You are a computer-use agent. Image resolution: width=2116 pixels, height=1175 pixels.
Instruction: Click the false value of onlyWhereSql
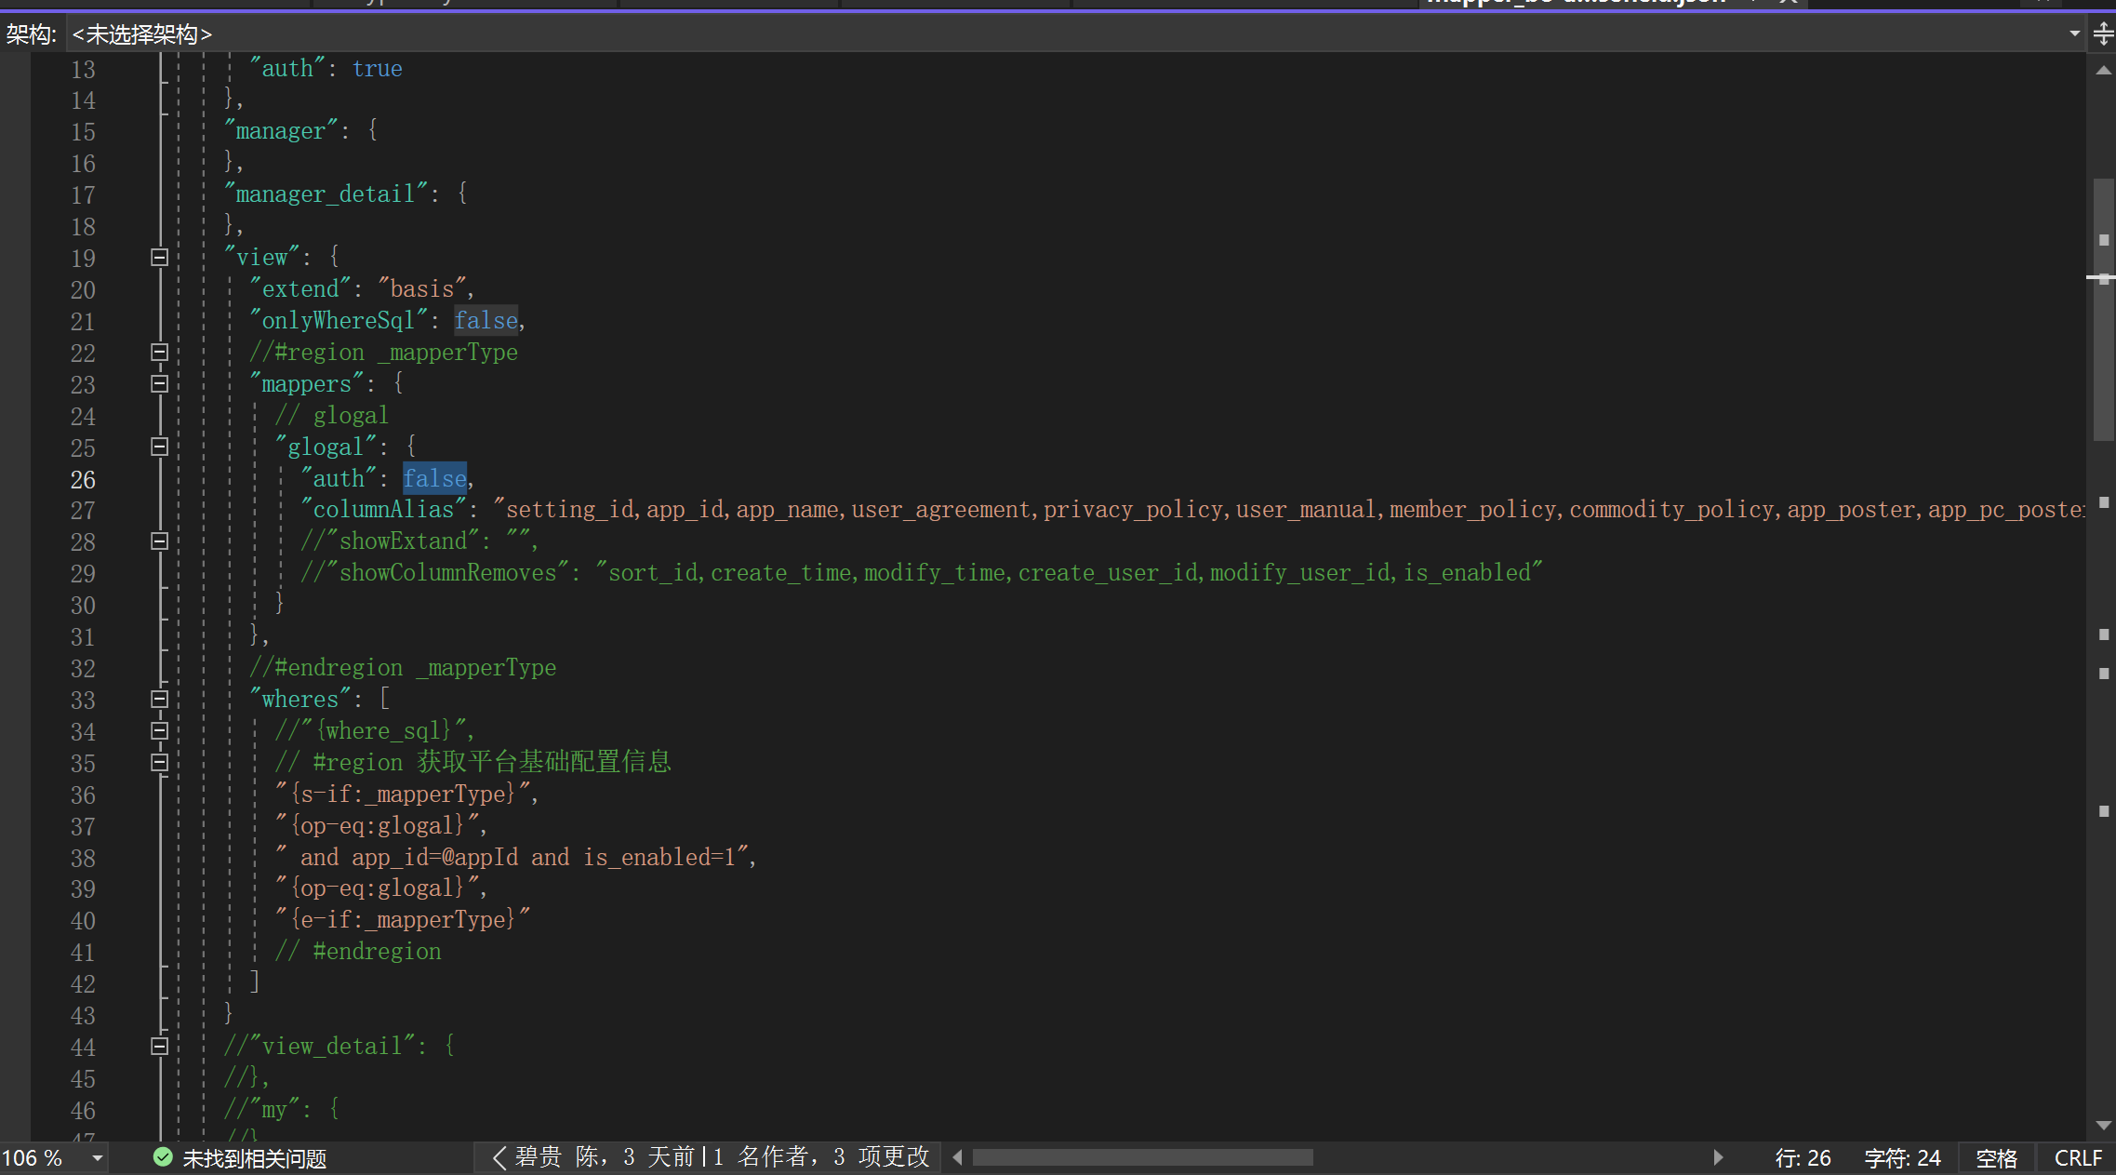tap(486, 321)
